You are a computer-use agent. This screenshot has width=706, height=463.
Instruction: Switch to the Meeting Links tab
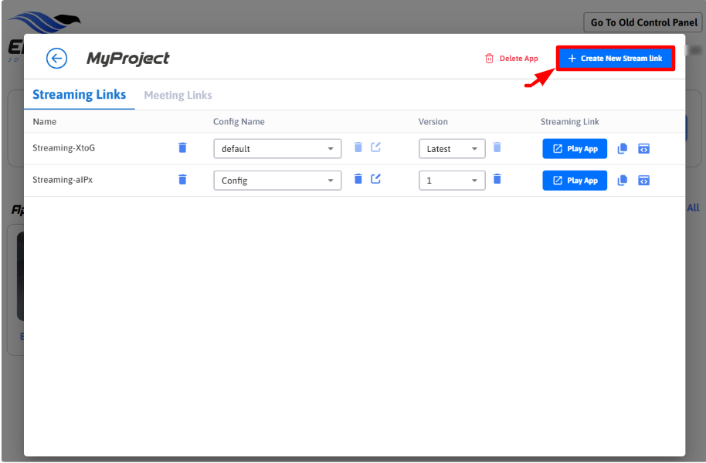point(178,95)
